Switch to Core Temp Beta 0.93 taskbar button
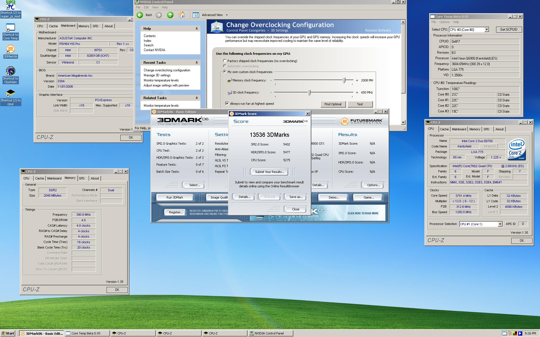Viewport: 540px width, 337px height. click(87, 333)
